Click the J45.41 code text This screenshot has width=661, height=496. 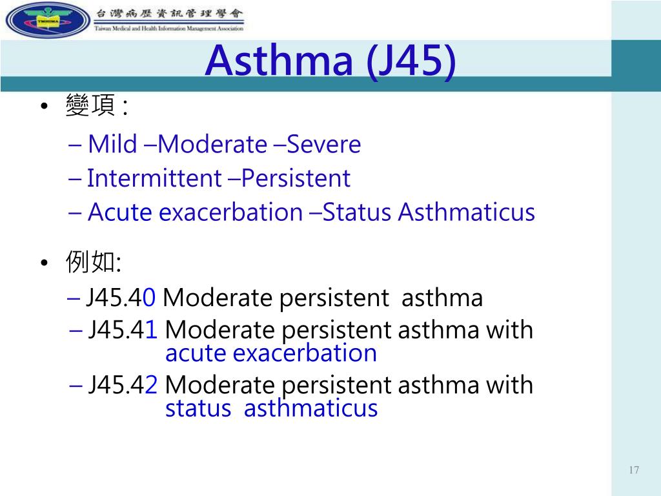(123, 330)
